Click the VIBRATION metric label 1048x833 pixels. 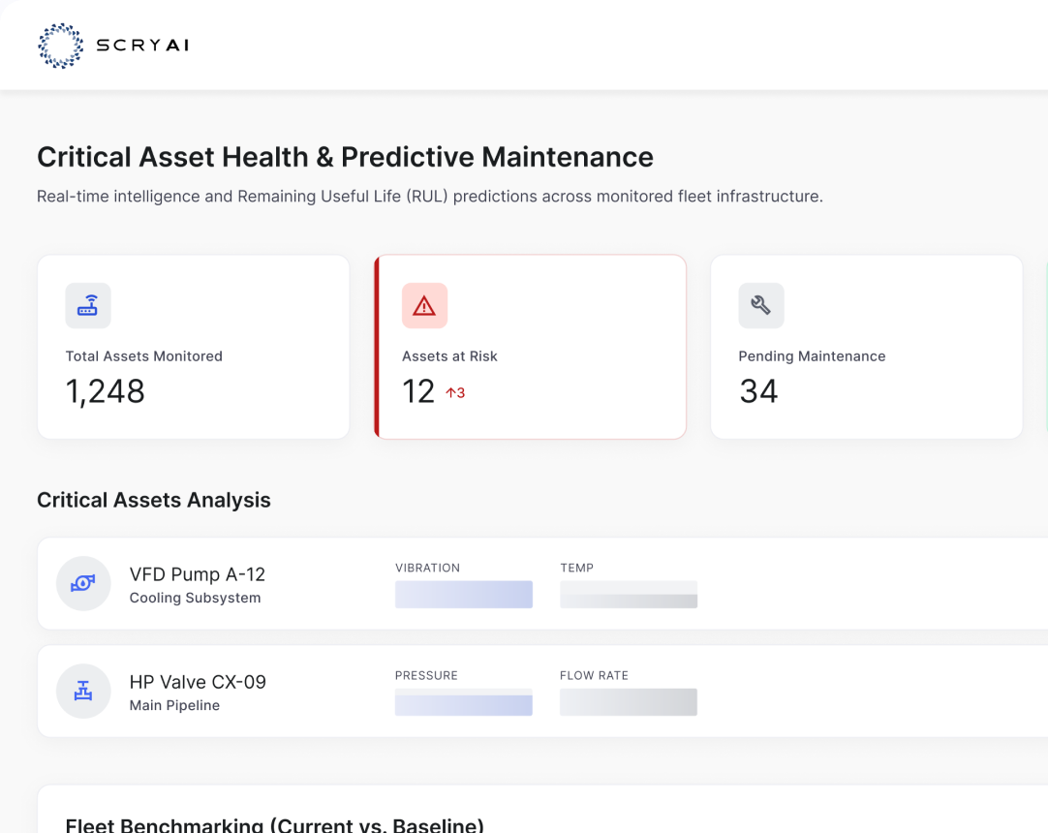pos(428,568)
